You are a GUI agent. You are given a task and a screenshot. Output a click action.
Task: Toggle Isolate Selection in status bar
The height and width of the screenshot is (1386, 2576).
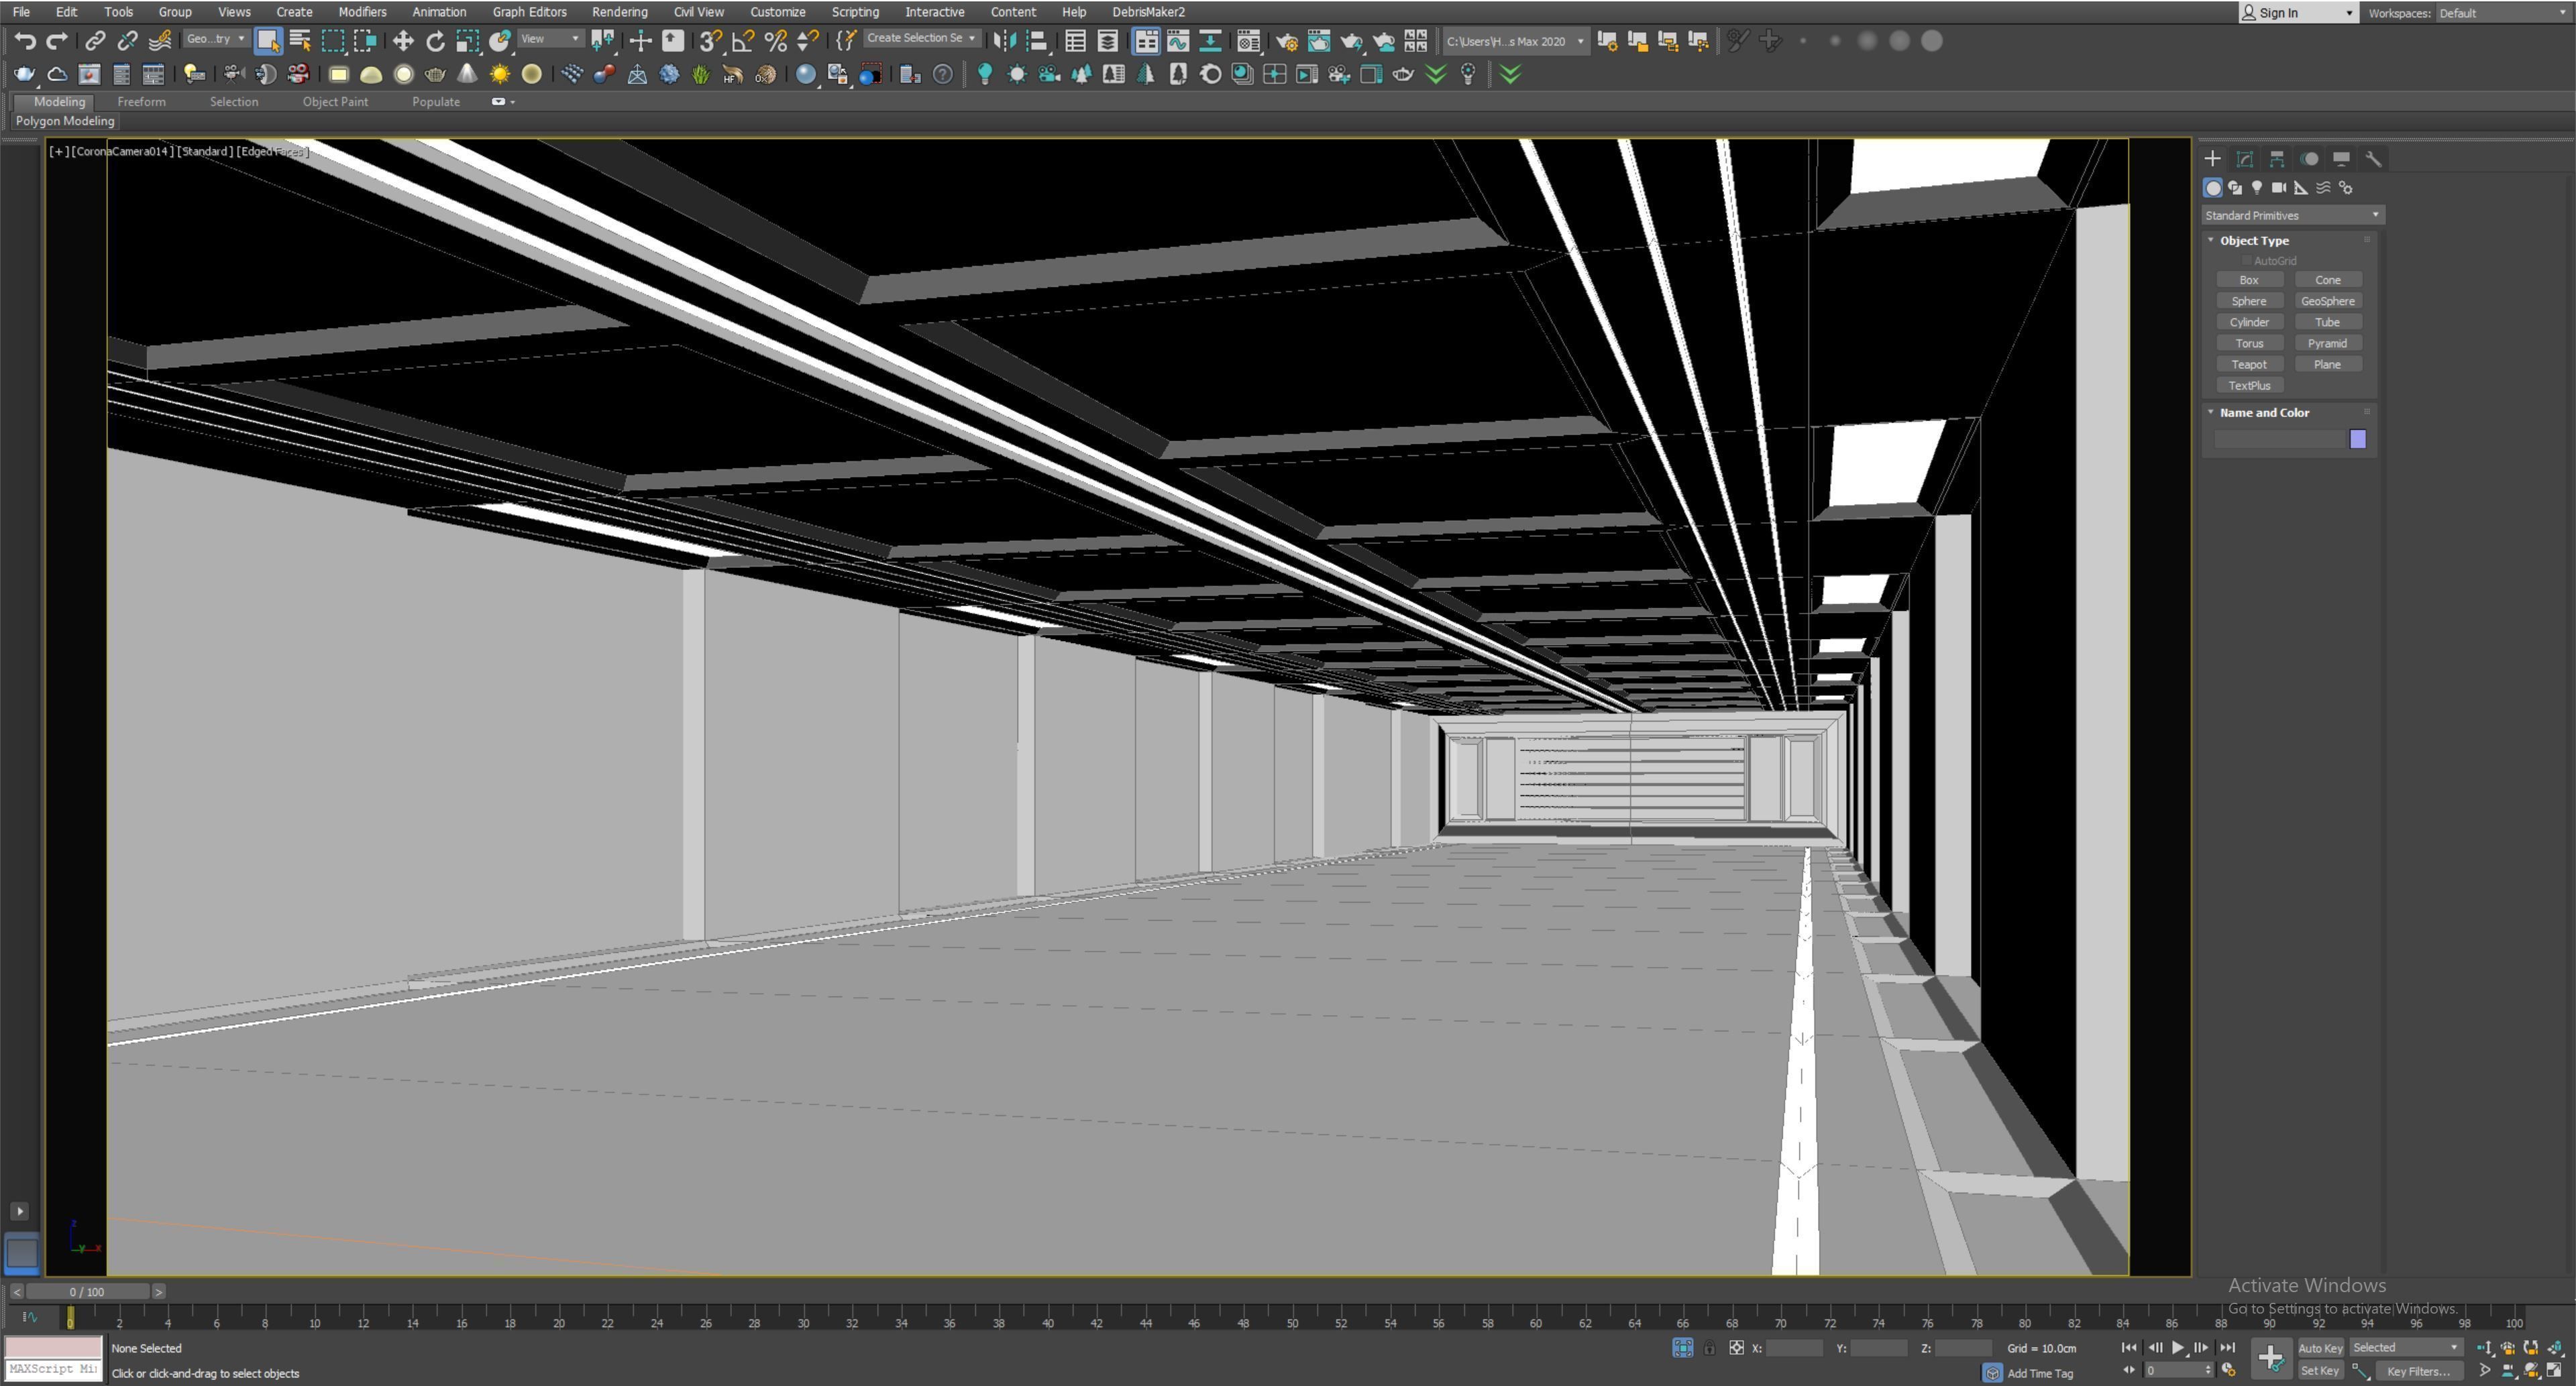click(1683, 1348)
